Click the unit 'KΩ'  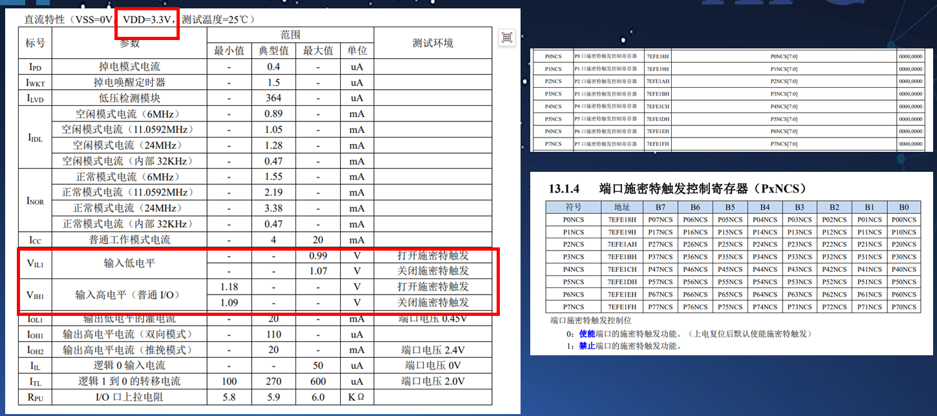tap(357, 397)
